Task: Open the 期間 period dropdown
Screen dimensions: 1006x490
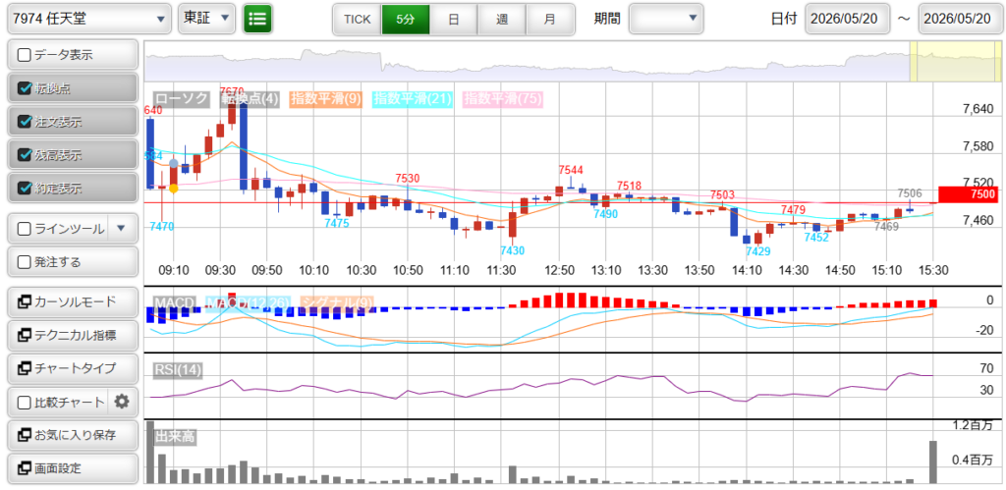Action: point(666,19)
